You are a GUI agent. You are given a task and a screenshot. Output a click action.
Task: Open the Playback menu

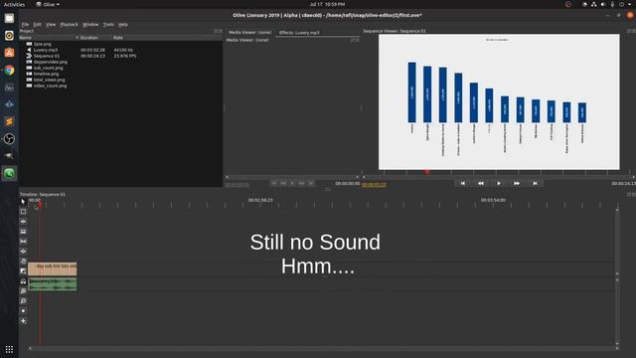point(69,24)
